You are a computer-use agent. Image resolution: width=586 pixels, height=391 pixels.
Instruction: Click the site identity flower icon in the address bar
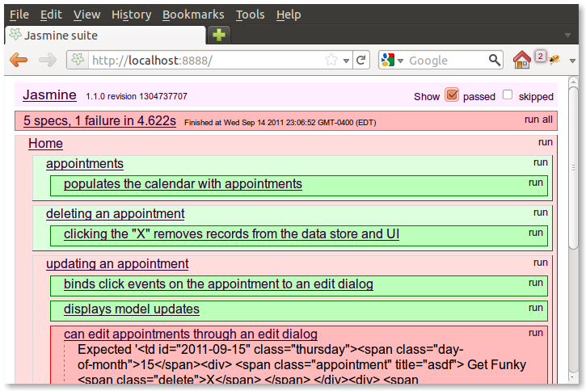(78, 60)
